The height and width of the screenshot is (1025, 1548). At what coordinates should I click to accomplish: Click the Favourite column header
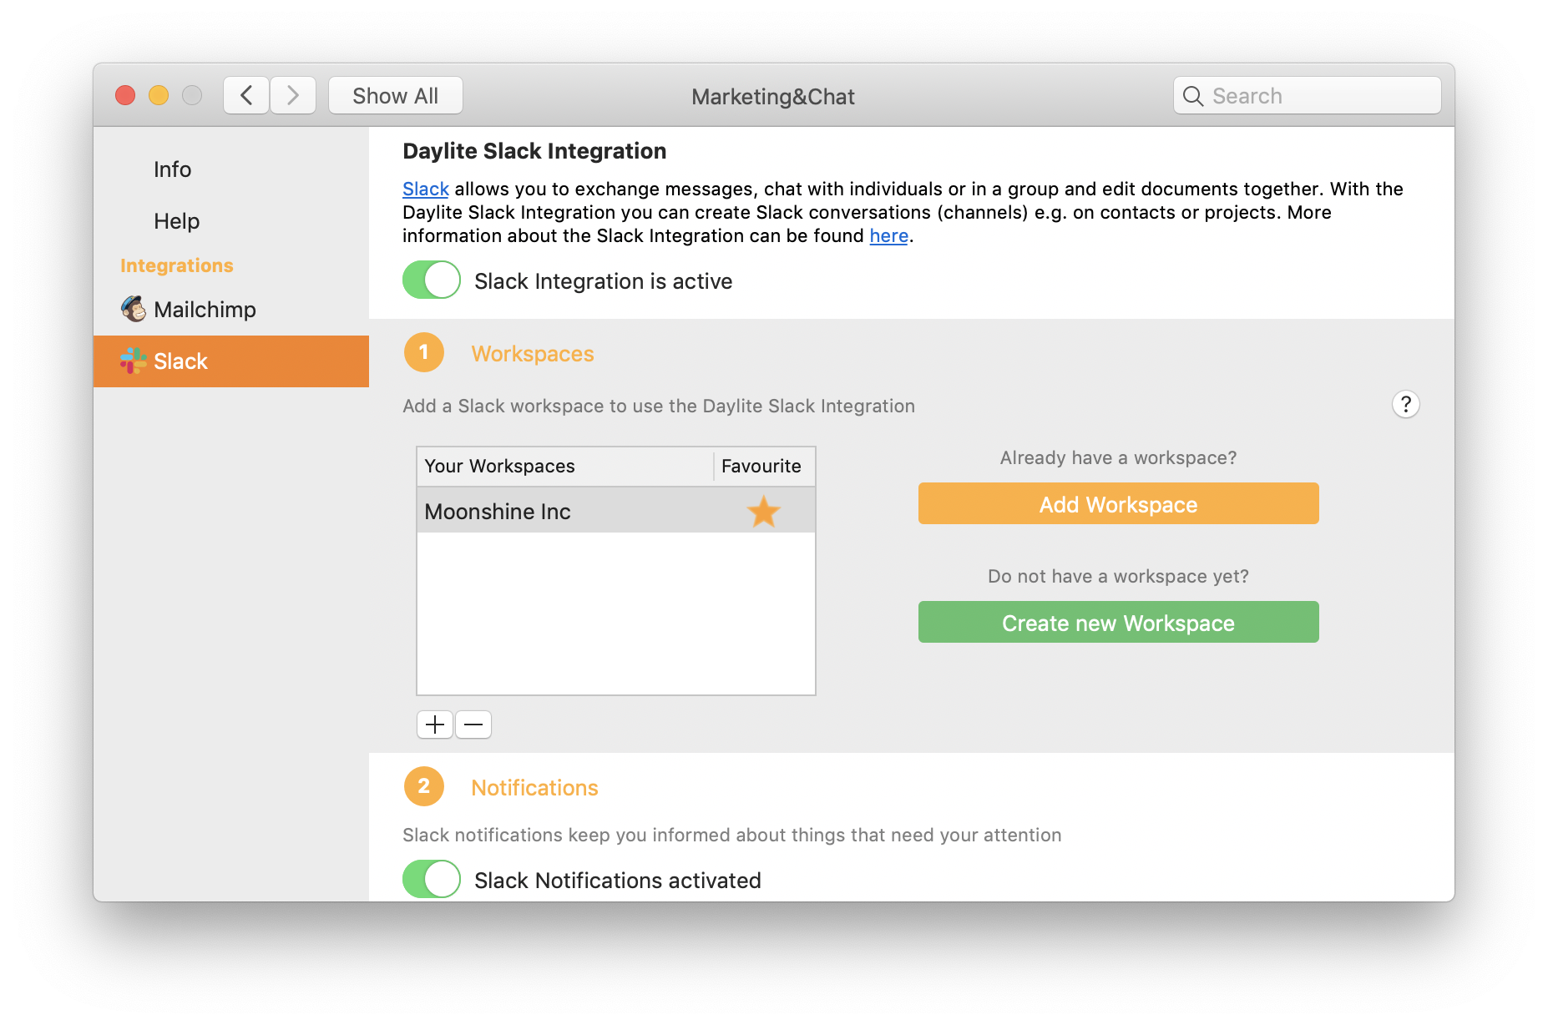click(x=764, y=466)
